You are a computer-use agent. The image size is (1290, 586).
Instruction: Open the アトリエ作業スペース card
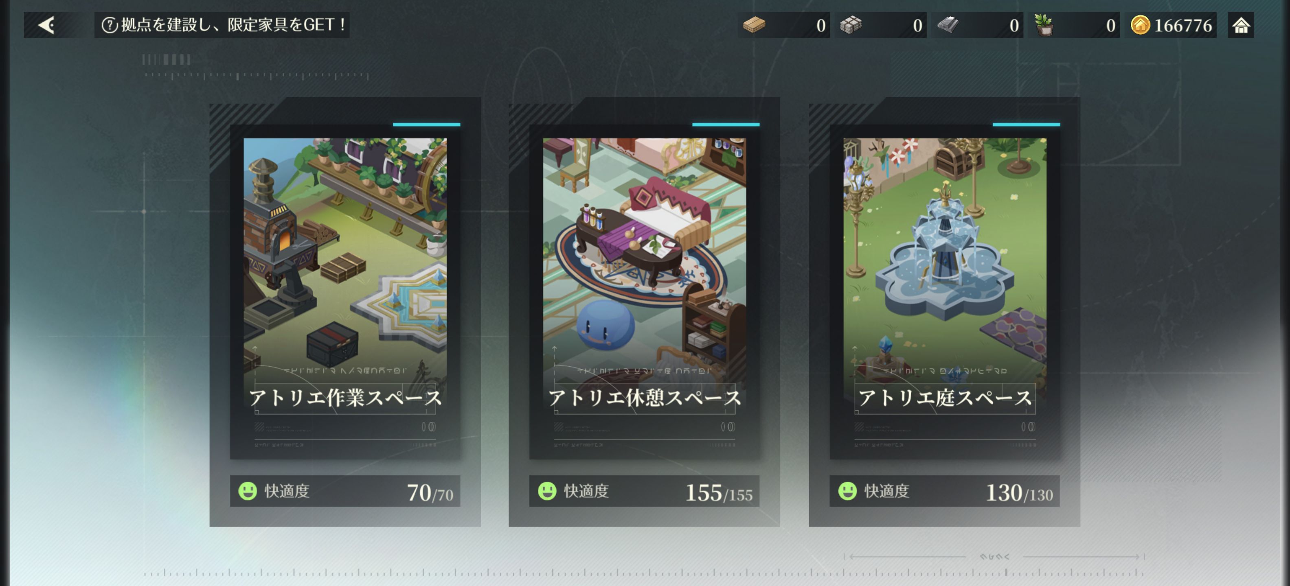(345, 292)
